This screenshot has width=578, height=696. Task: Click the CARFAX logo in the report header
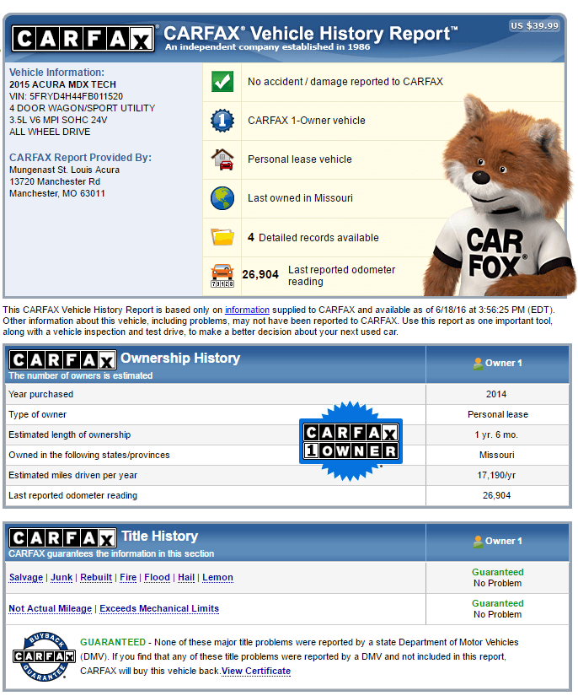(x=83, y=39)
